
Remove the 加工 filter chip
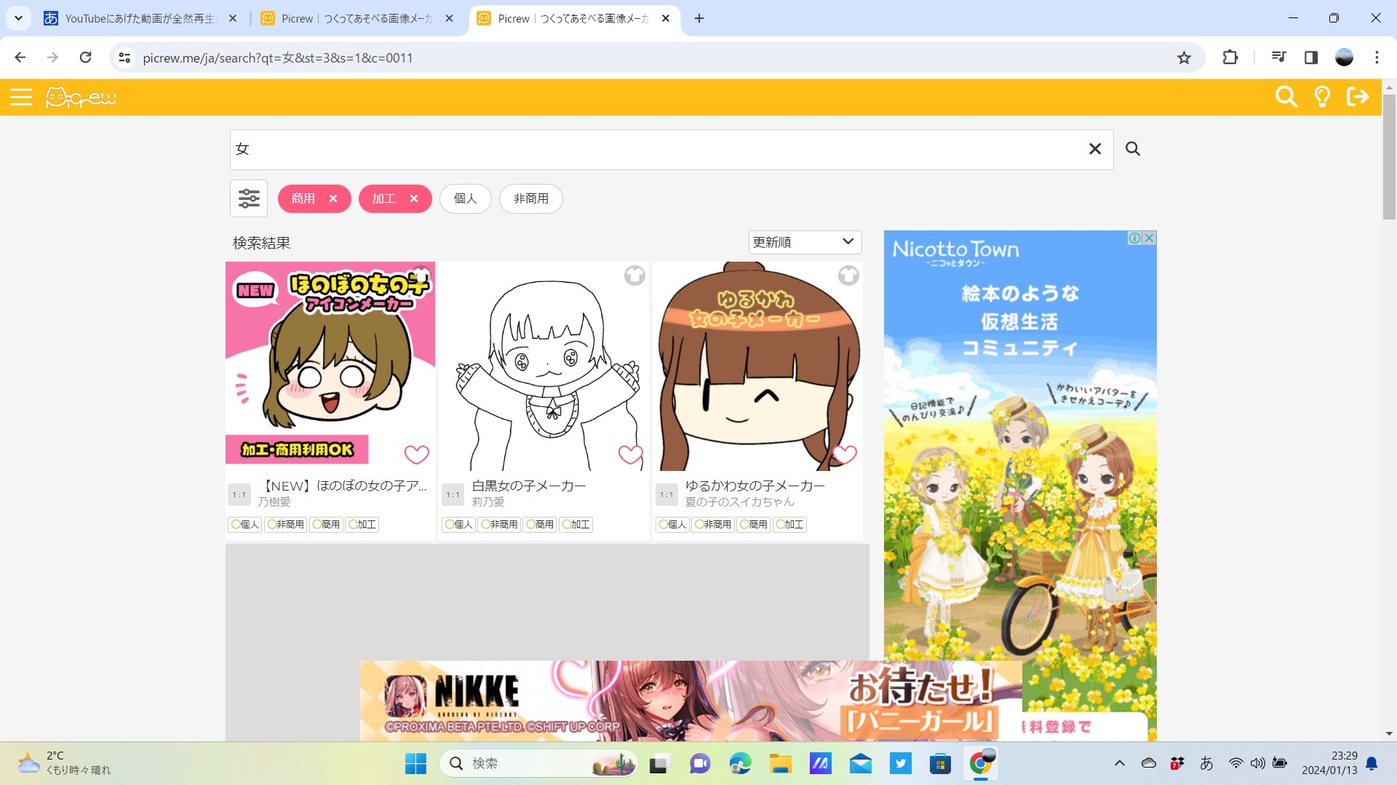[x=413, y=198]
